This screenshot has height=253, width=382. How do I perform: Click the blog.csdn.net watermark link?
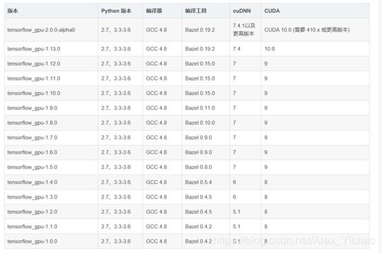pos(294,241)
